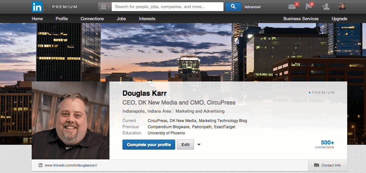Click the PREMIUM badge on profile card
Image resolution: width=366 pixels, height=173 pixels.
click(322, 93)
